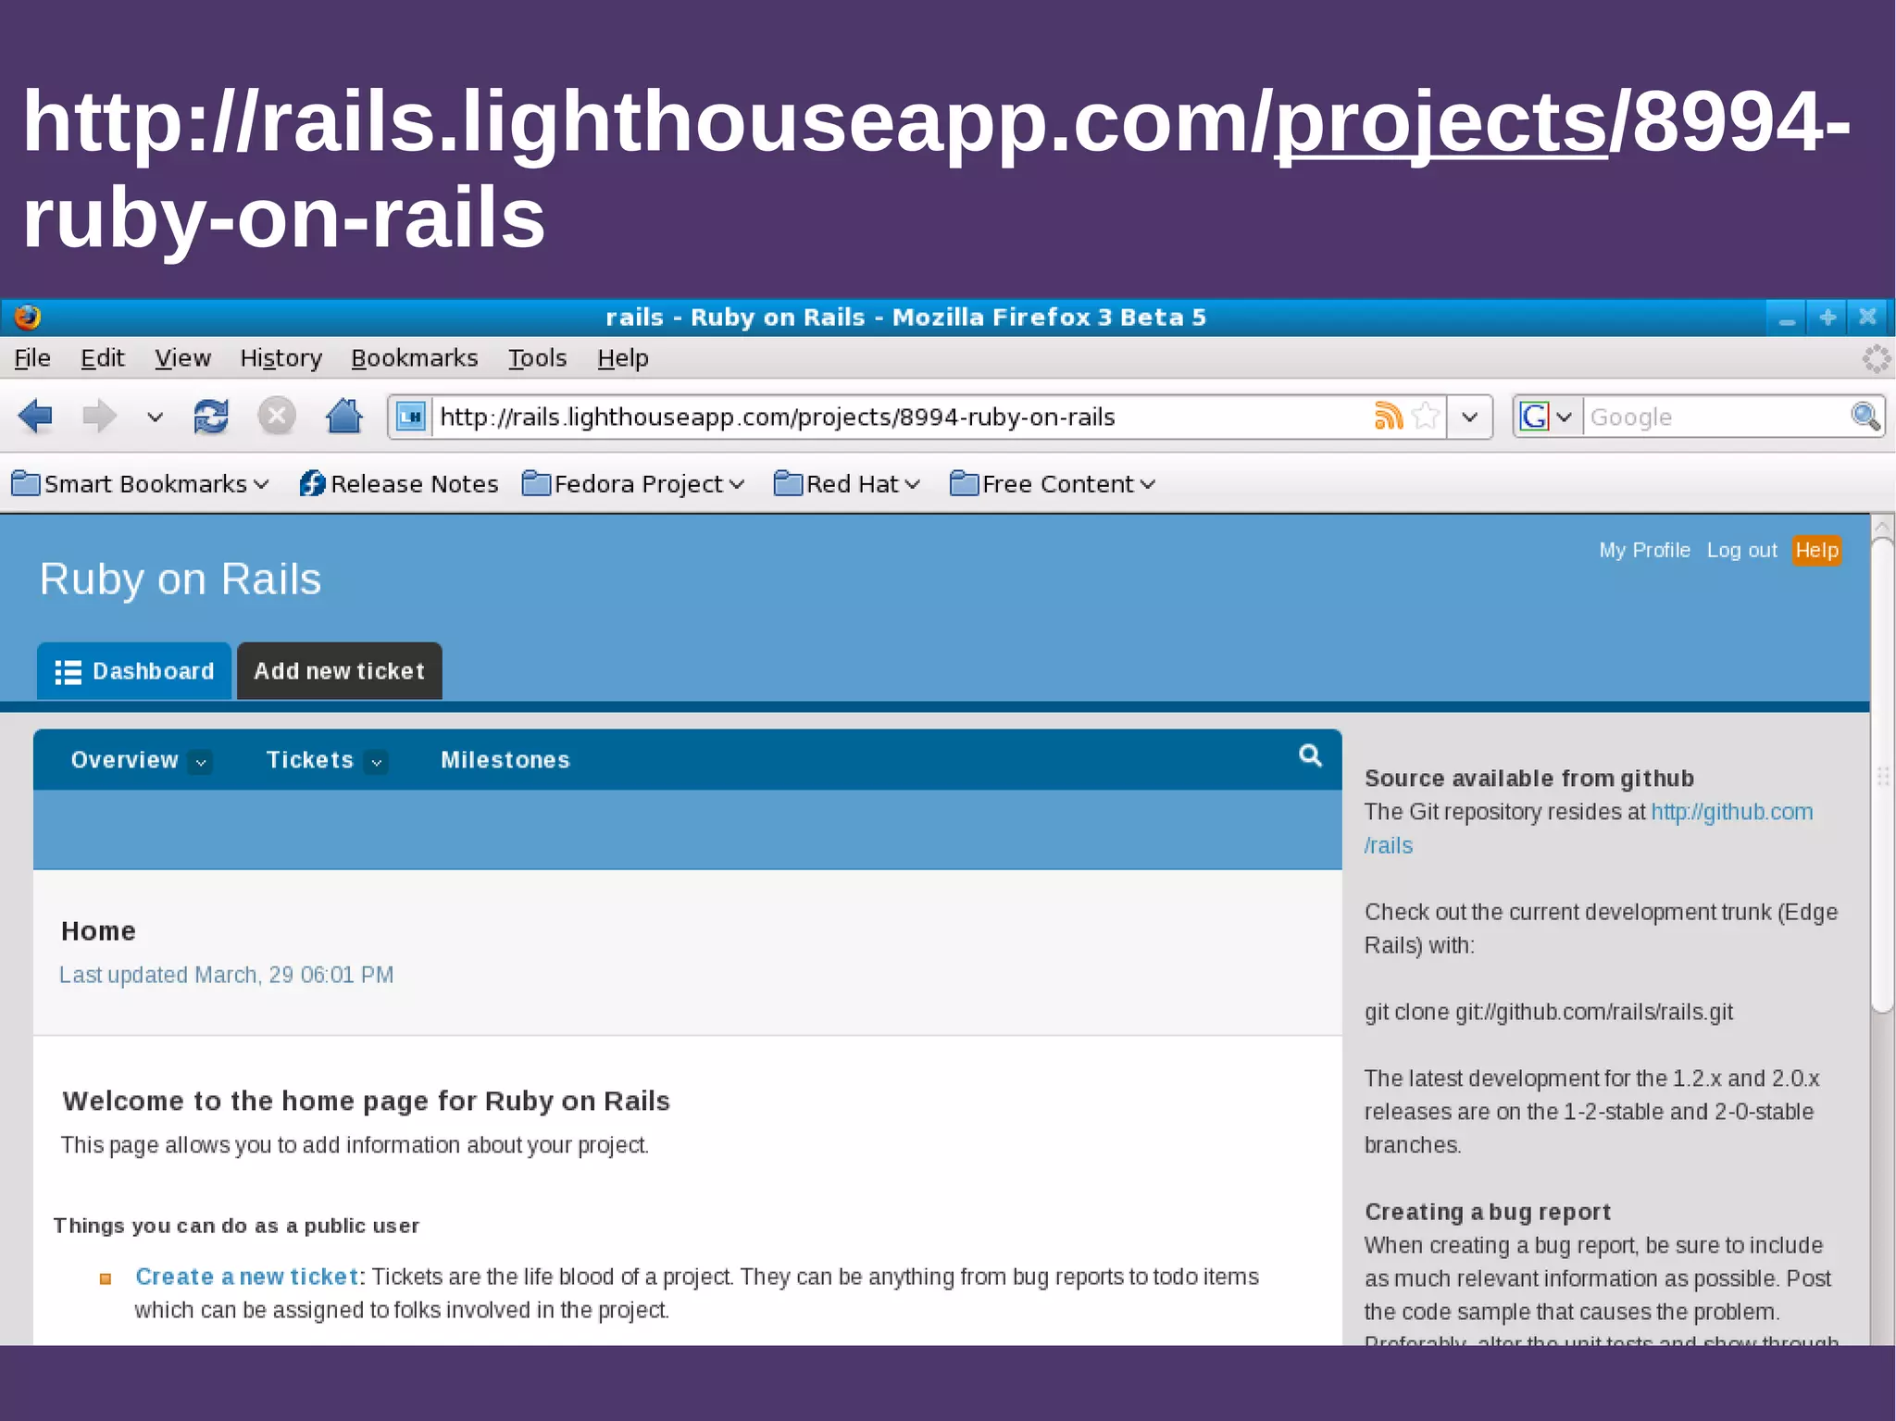This screenshot has width=1896, height=1421.
Task: Click the Google search field
Action: [1715, 418]
